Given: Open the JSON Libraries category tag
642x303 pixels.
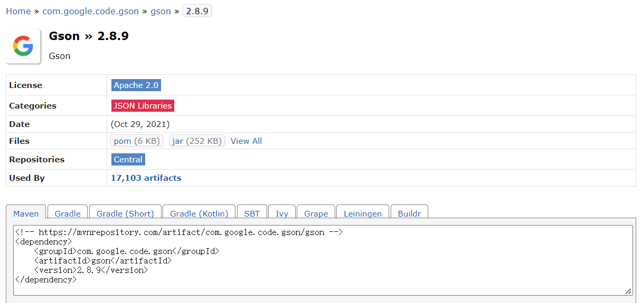Looking at the screenshot, I should pos(143,105).
